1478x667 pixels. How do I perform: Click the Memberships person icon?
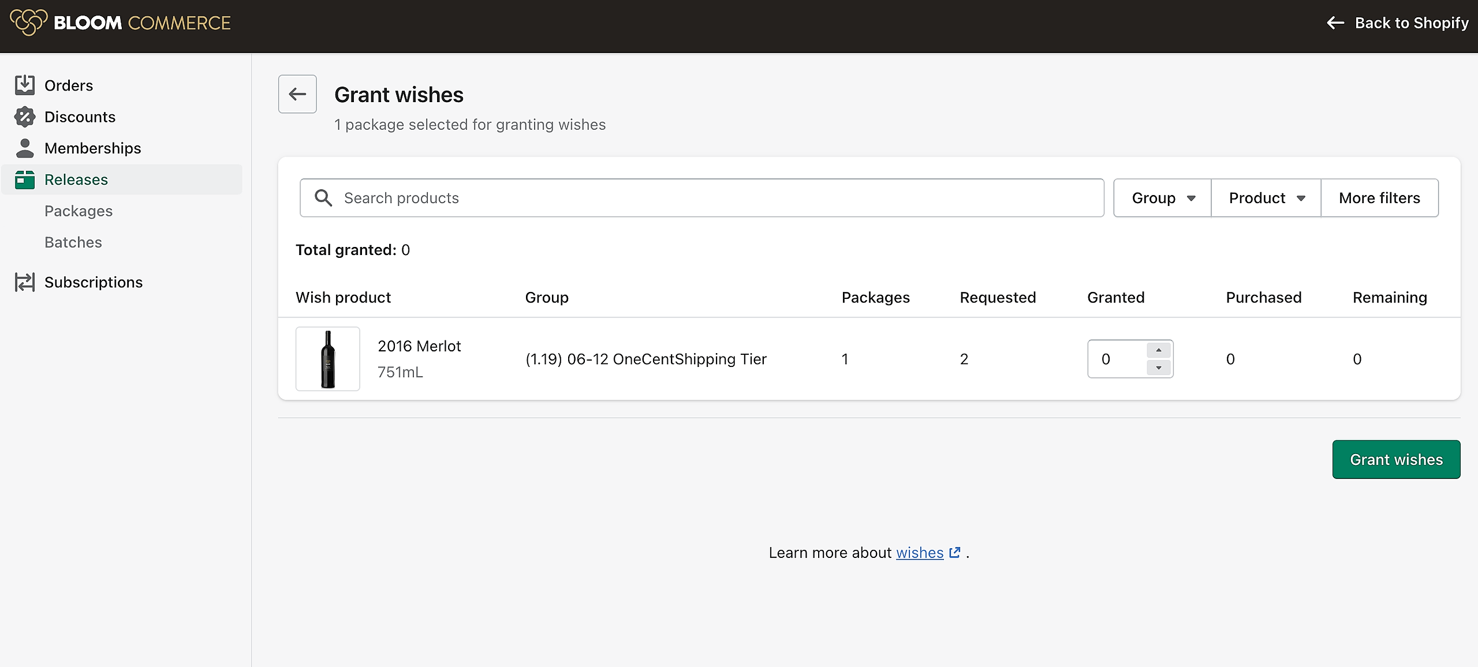tap(25, 148)
